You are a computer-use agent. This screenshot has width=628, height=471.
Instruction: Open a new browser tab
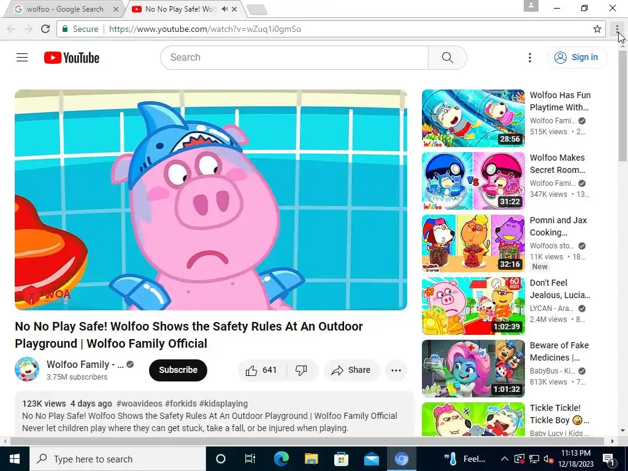pos(257,10)
